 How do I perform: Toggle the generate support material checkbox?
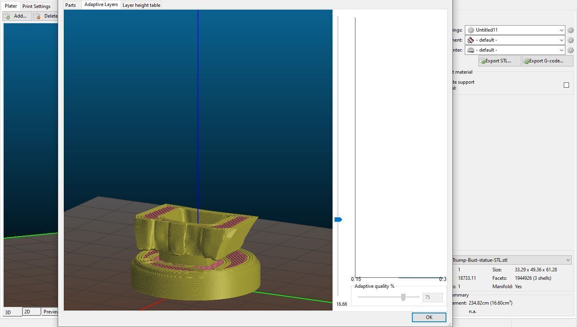(566, 85)
